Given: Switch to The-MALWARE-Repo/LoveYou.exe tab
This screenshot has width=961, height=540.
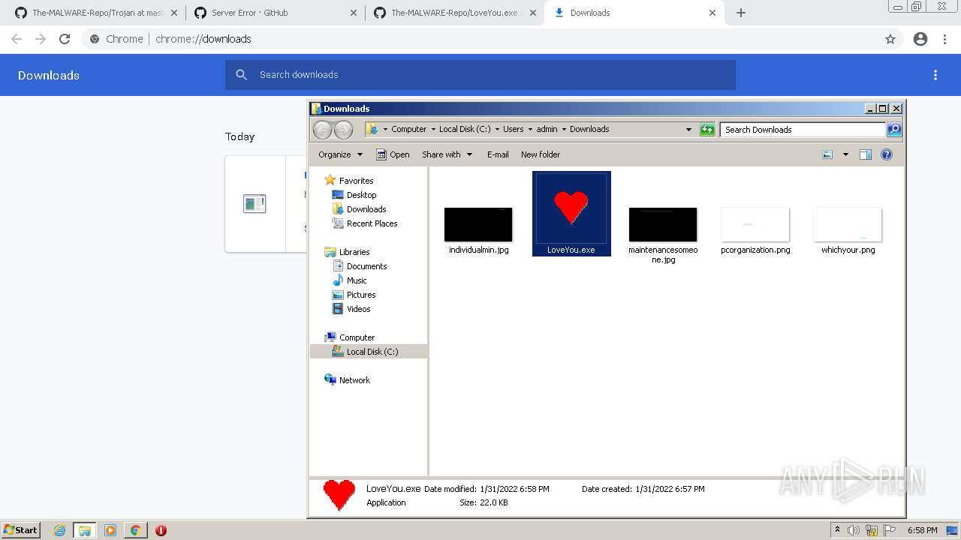Looking at the screenshot, I should 454,13.
